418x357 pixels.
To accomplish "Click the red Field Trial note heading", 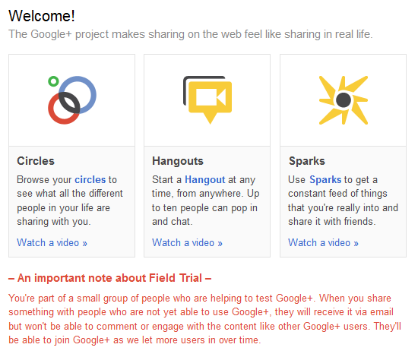I will pos(110,278).
